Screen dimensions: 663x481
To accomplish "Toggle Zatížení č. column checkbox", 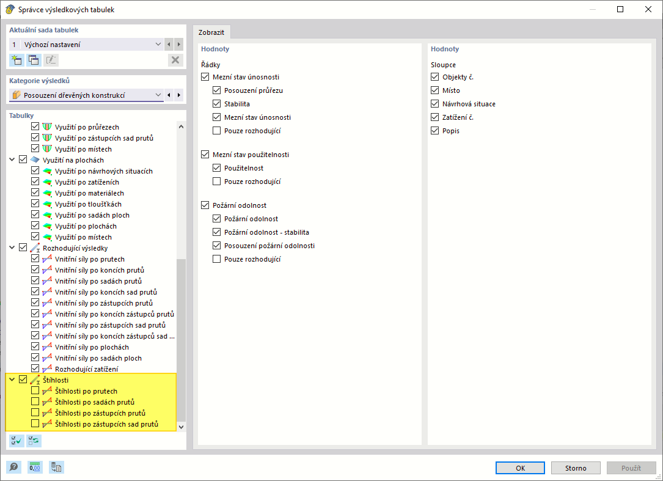I will tap(434, 117).
